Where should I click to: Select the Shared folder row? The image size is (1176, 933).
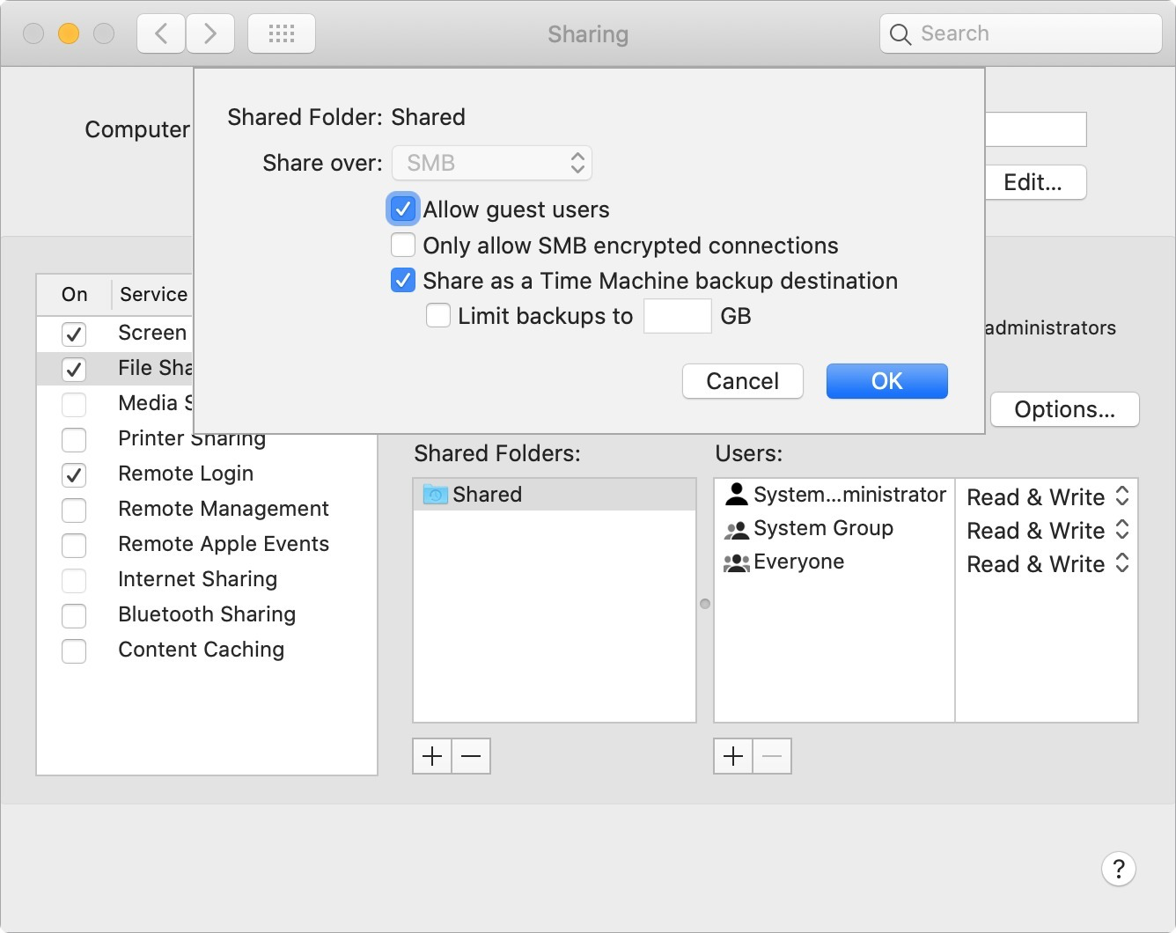(x=555, y=495)
